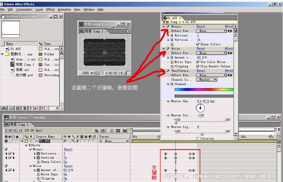The image size is (283, 182).
Task: Open the Animation menu
Action: coord(64,9)
